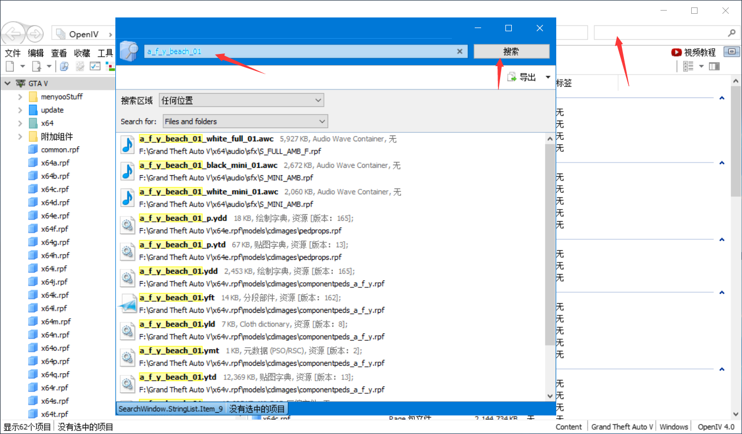Go back with the navigation back arrow
742x434 pixels.
click(13, 34)
